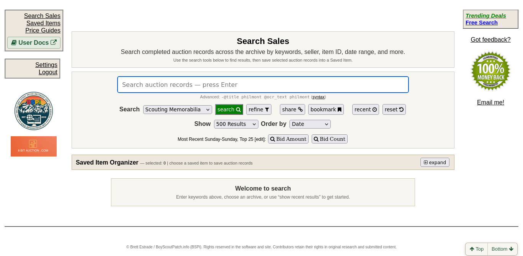Open Trending Deals link

click(x=486, y=16)
